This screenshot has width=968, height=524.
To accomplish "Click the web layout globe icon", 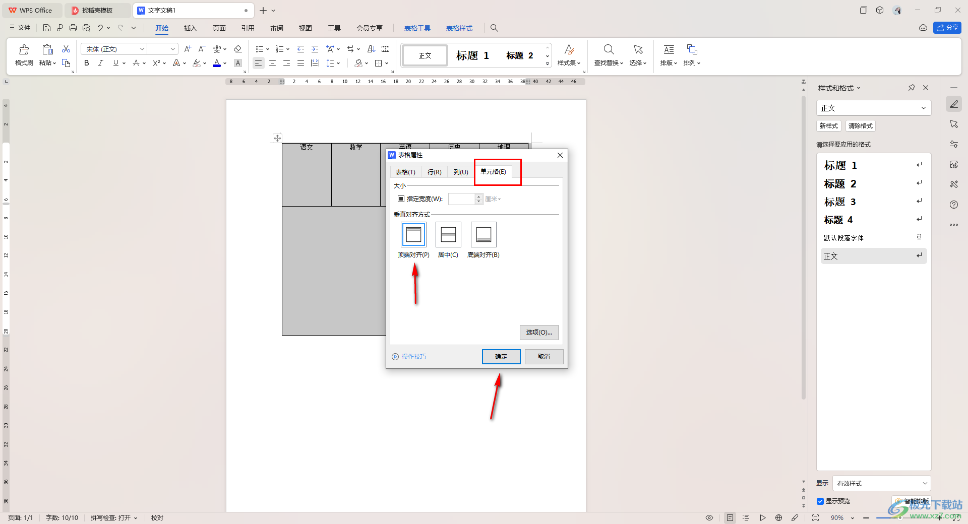I will tap(778, 517).
